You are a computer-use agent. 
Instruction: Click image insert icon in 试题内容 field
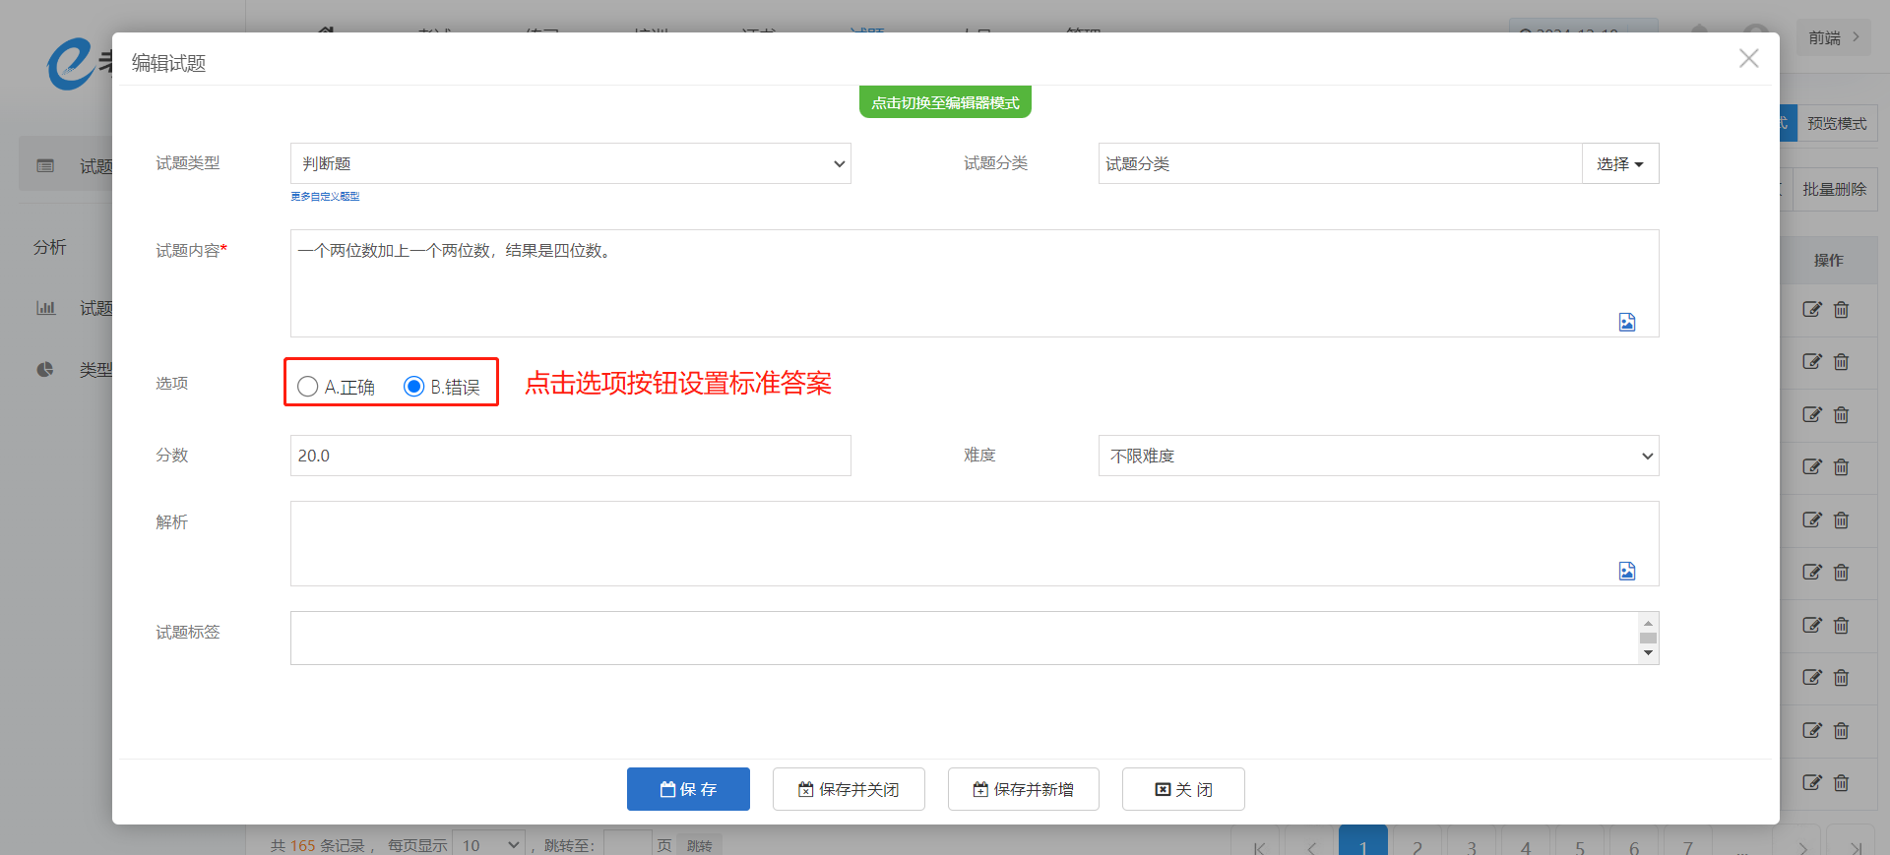1626,322
